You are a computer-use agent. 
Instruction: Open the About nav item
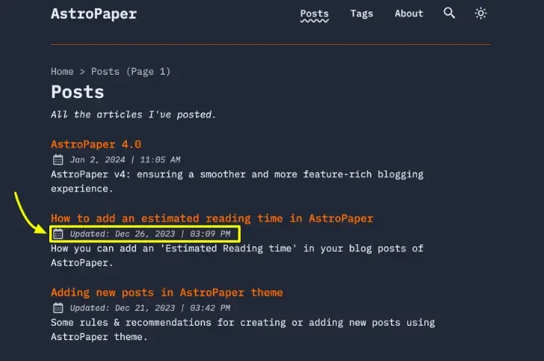click(x=409, y=13)
